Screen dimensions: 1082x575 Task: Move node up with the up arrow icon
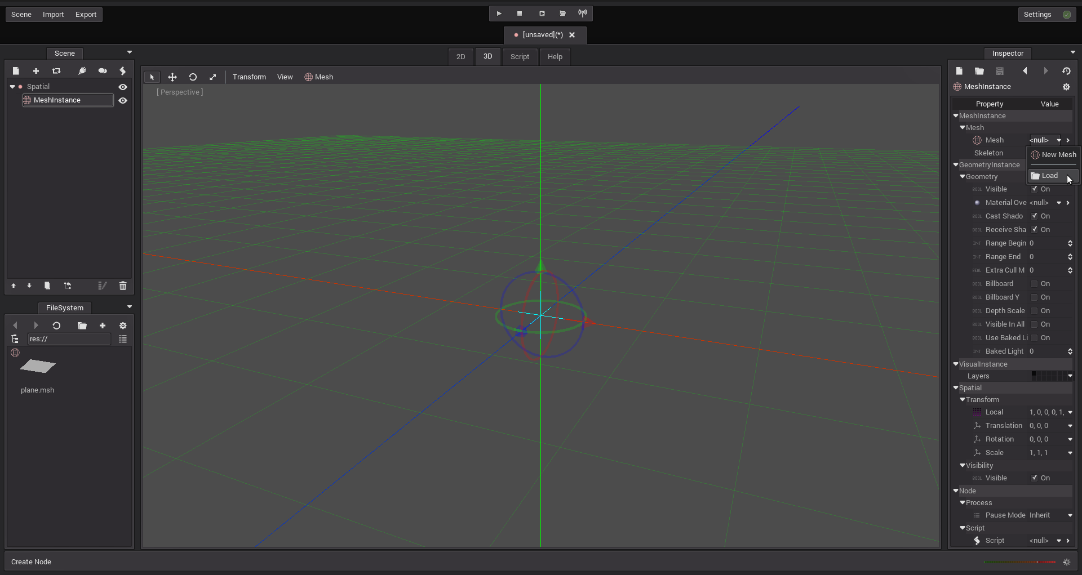[x=14, y=286]
